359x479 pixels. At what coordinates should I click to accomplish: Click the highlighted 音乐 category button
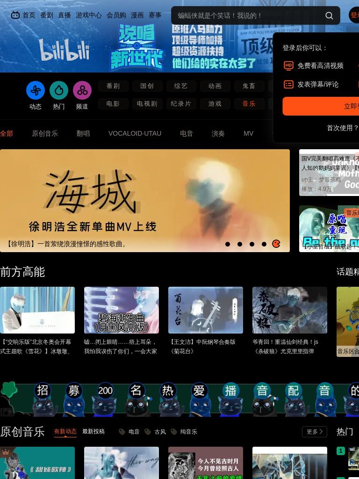(x=249, y=104)
